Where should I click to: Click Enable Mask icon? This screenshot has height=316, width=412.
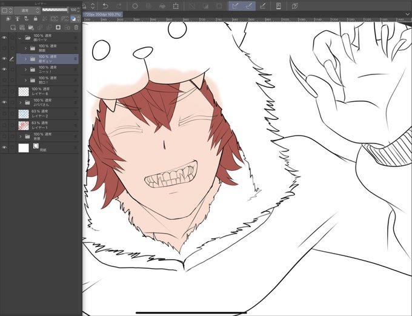click(x=54, y=19)
